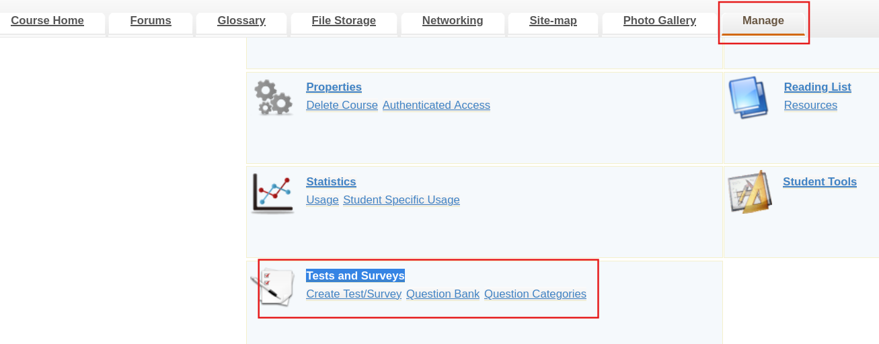Click the Student Tools drafting icon
This screenshot has width=879, height=344.
click(x=750, y=192)
